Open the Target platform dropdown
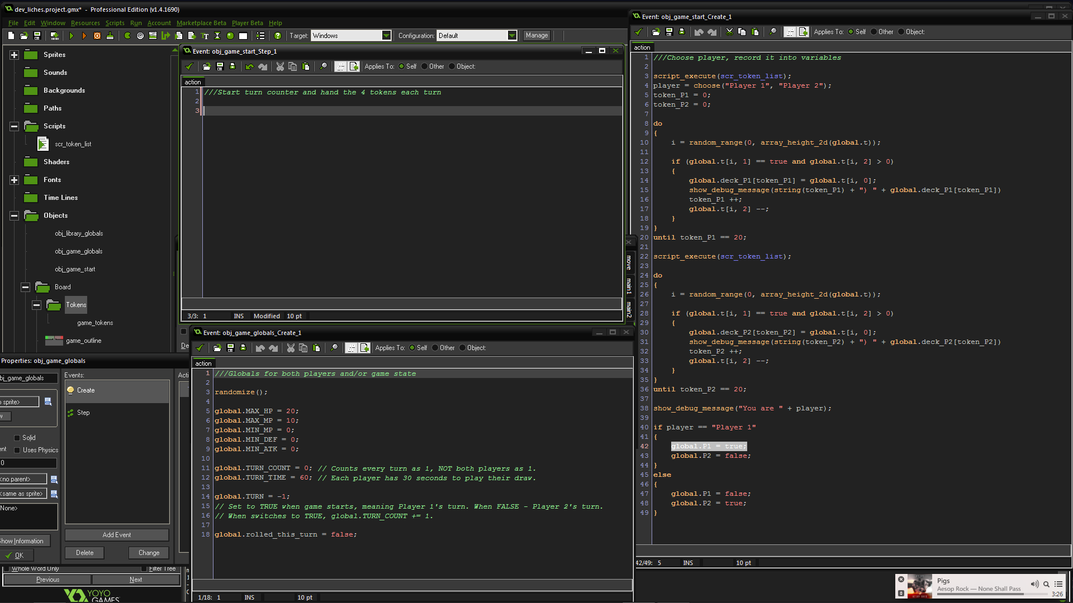Viewport: 1073px width, 603px height. click(386, 36)
